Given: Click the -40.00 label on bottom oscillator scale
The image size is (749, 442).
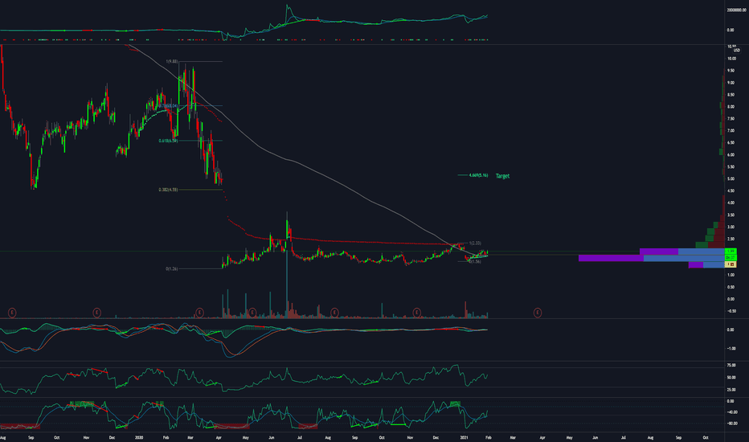Looking at the screenshot, I should pos(732,412).
